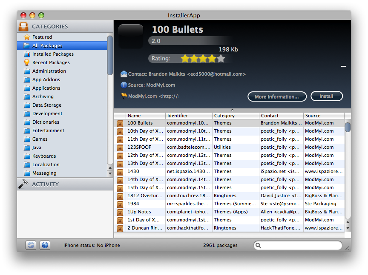The width and height of the screenshot is (368, 275).
Task: Open Keyboards category
Action: click(62, 156)
